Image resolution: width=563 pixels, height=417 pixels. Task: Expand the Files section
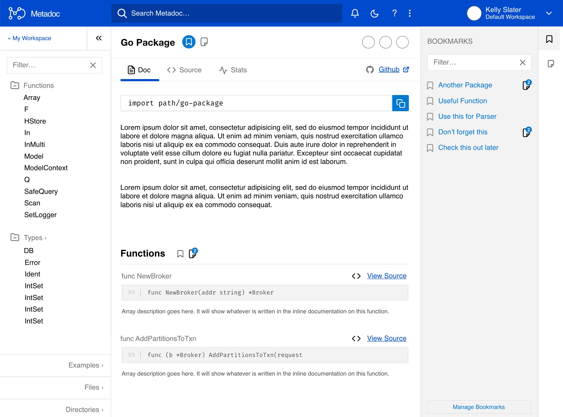(x=94, y=387)
